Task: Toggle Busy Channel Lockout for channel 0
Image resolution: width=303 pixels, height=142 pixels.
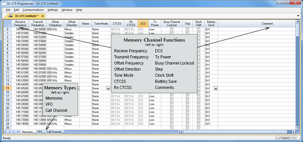Action: 172,29
